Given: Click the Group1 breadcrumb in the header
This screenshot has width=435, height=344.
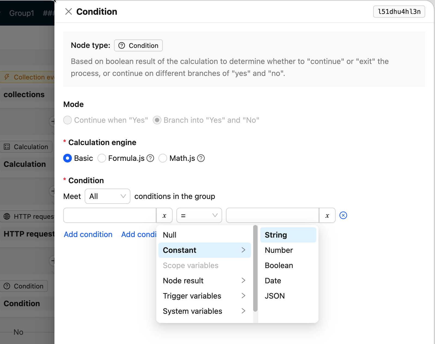Looking at the screenshot, I should [22, 13].
